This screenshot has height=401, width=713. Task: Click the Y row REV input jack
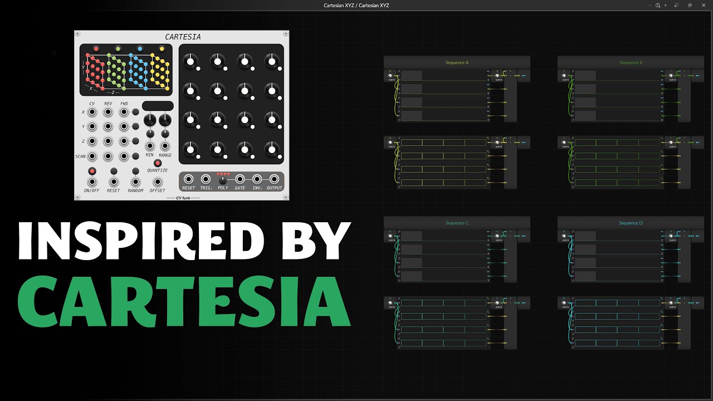(108, 127)
